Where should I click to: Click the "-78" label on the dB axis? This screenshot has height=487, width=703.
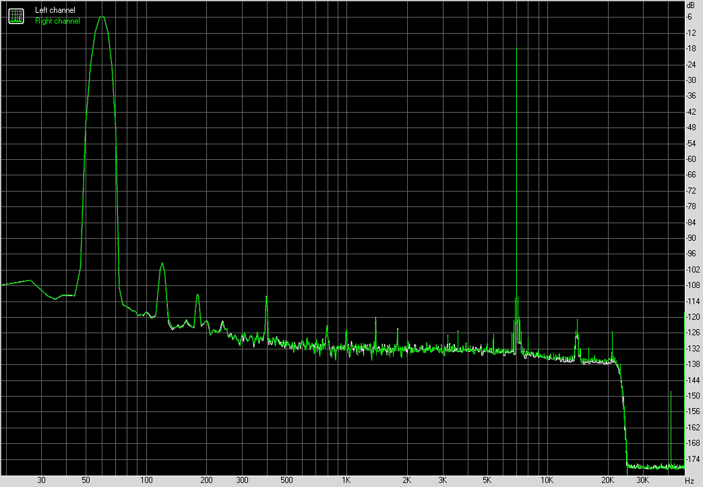pyautogui.click(x=691, y=206)
